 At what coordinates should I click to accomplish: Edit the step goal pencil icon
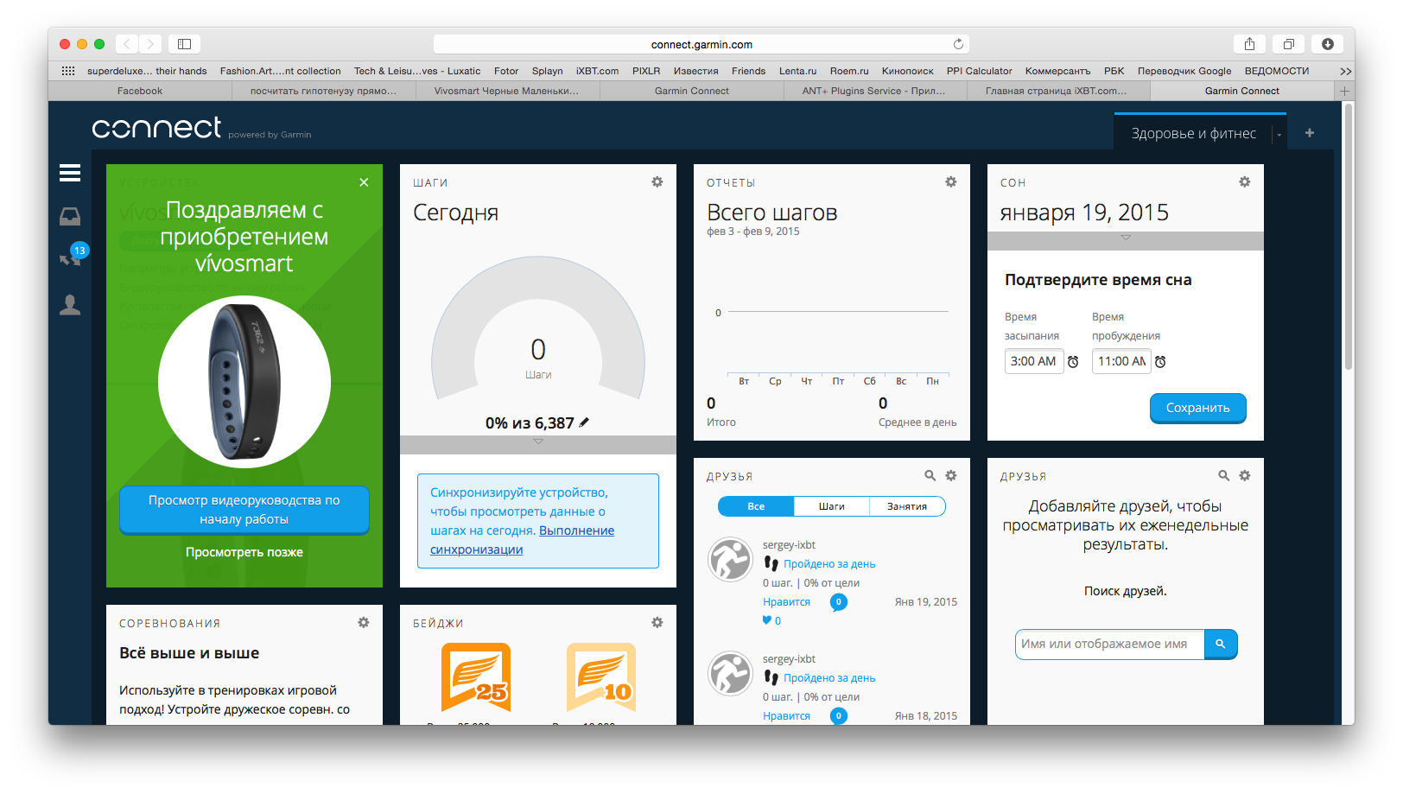click(584, 422)
